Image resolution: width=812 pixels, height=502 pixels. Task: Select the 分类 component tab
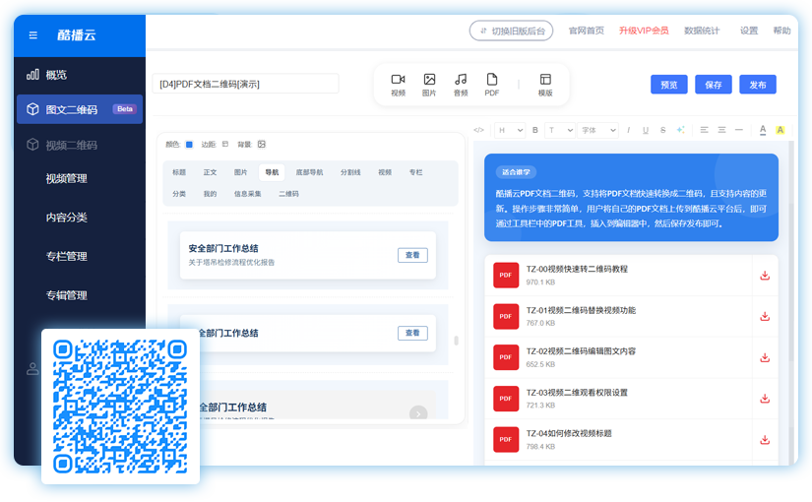179,194
